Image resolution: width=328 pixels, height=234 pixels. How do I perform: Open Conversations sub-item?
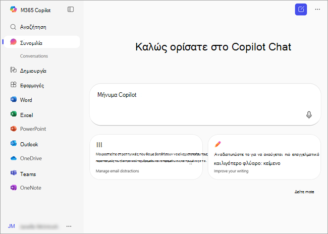click(34, 56)
